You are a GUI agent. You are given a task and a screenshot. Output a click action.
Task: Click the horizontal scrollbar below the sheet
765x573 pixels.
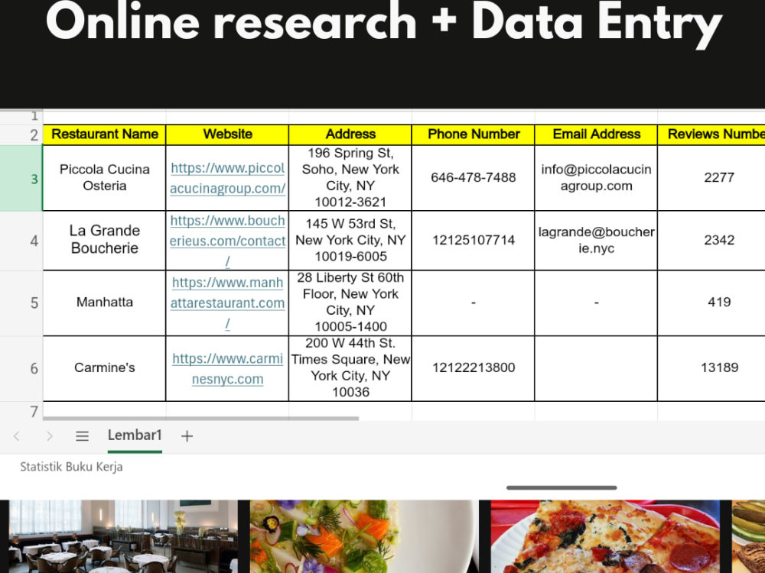(x=200, y=418)
